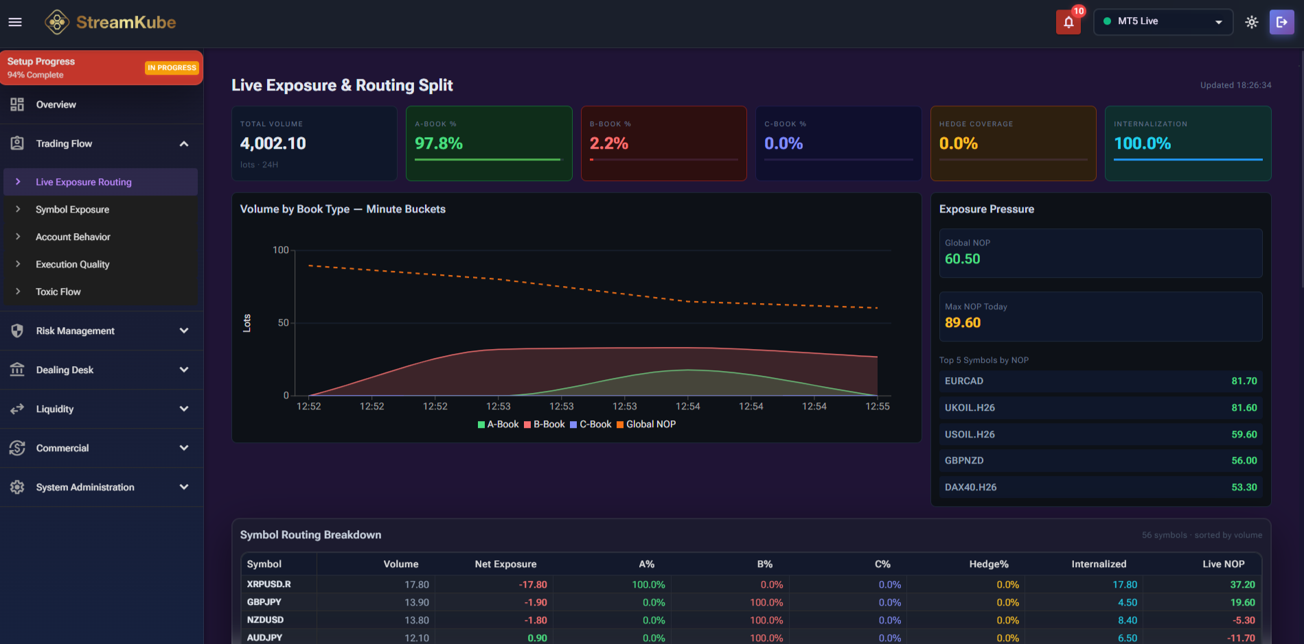This screenshot has width=1304, height=644.
Task: Click the notifications bell icon
Action: 1068,22
